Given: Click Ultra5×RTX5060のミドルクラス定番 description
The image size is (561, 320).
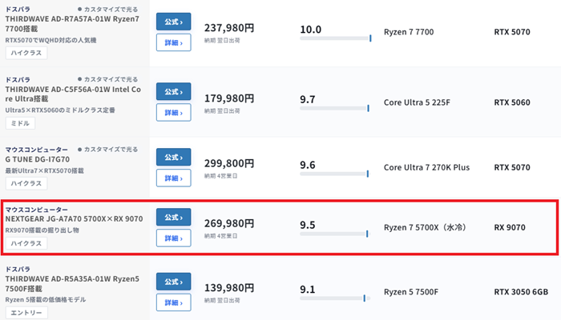Looking at the screenshot, I should point(60,110).
